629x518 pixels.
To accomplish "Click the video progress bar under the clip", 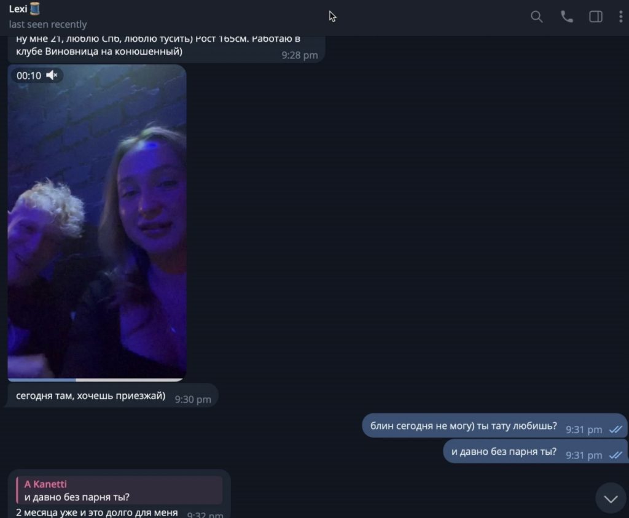I will [x=97, y=380].
